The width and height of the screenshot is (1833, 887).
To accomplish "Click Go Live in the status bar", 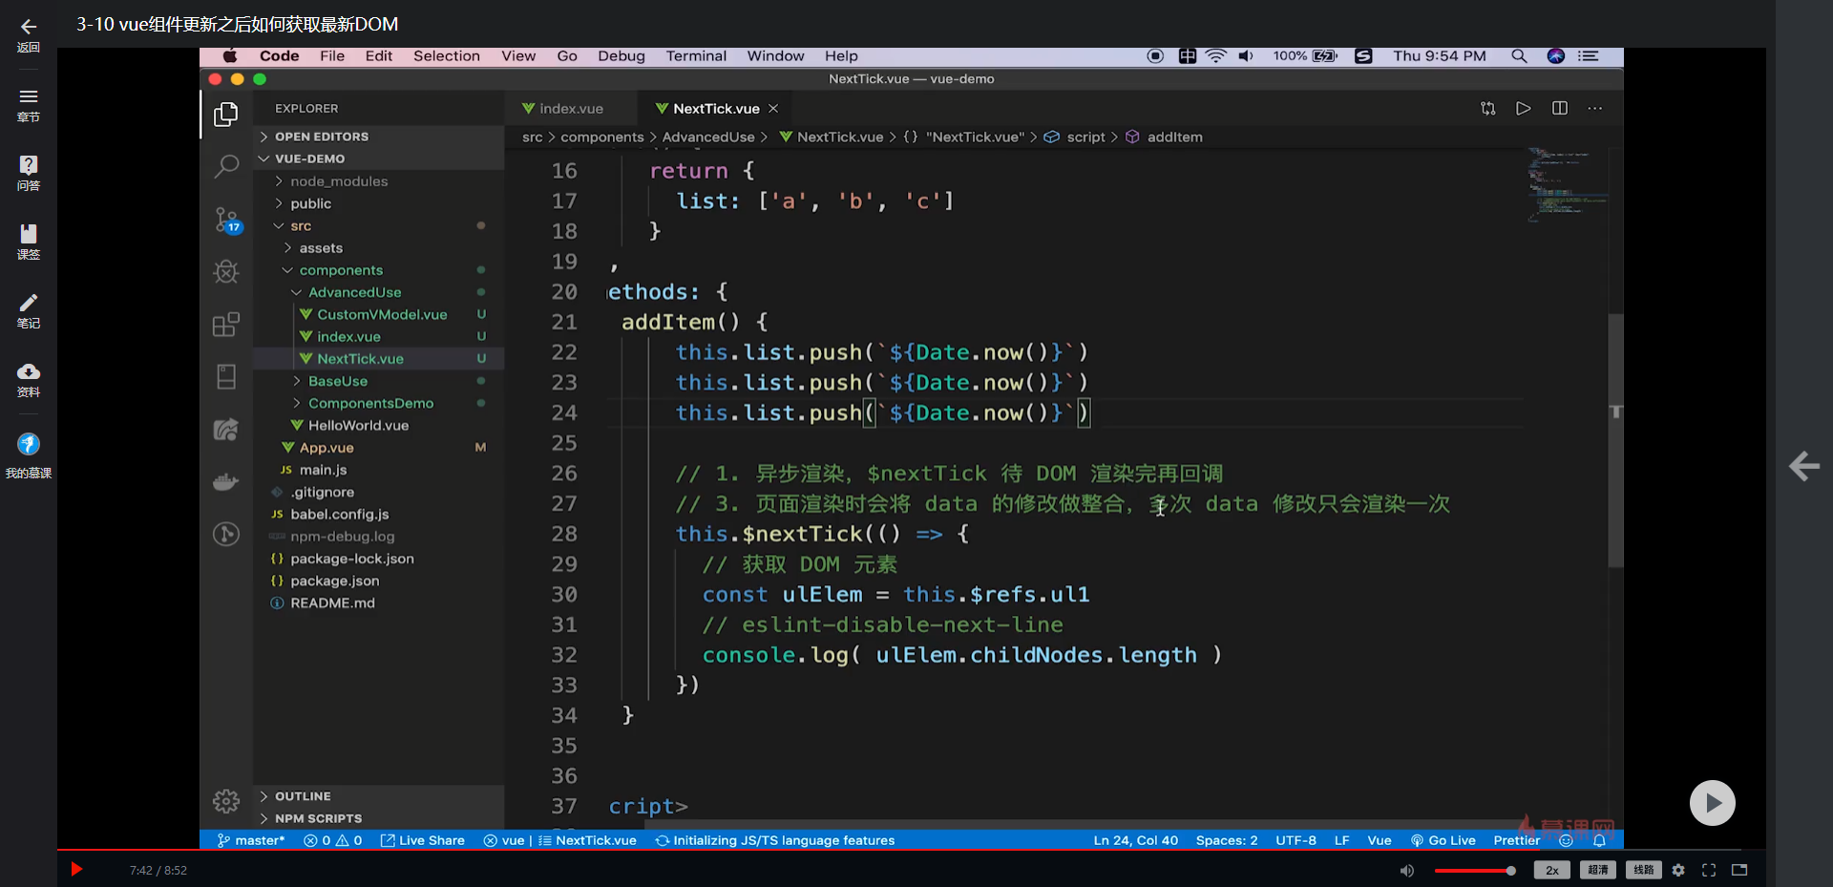I will (x=1443, y=840).
